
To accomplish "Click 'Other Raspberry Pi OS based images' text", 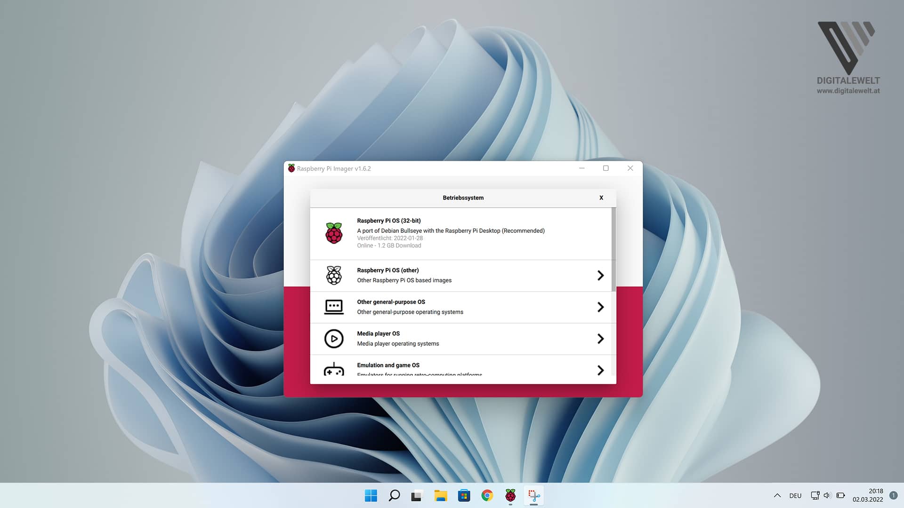I will [x=404, y=280].
